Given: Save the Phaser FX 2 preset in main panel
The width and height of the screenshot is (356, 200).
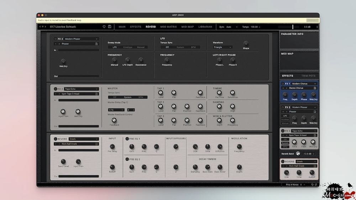Looking at the screenshot, I should point(96,44).
